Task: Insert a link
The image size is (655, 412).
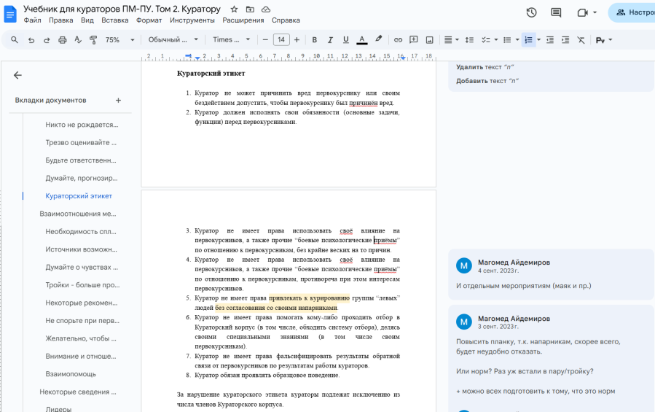Action: pos(398,39)
